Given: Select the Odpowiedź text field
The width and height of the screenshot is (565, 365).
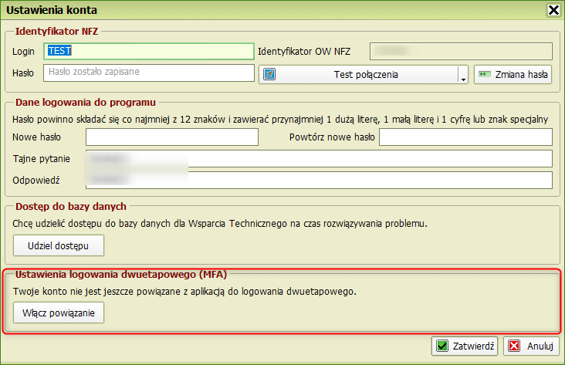Looking at the screenshot, I should 320,180.
